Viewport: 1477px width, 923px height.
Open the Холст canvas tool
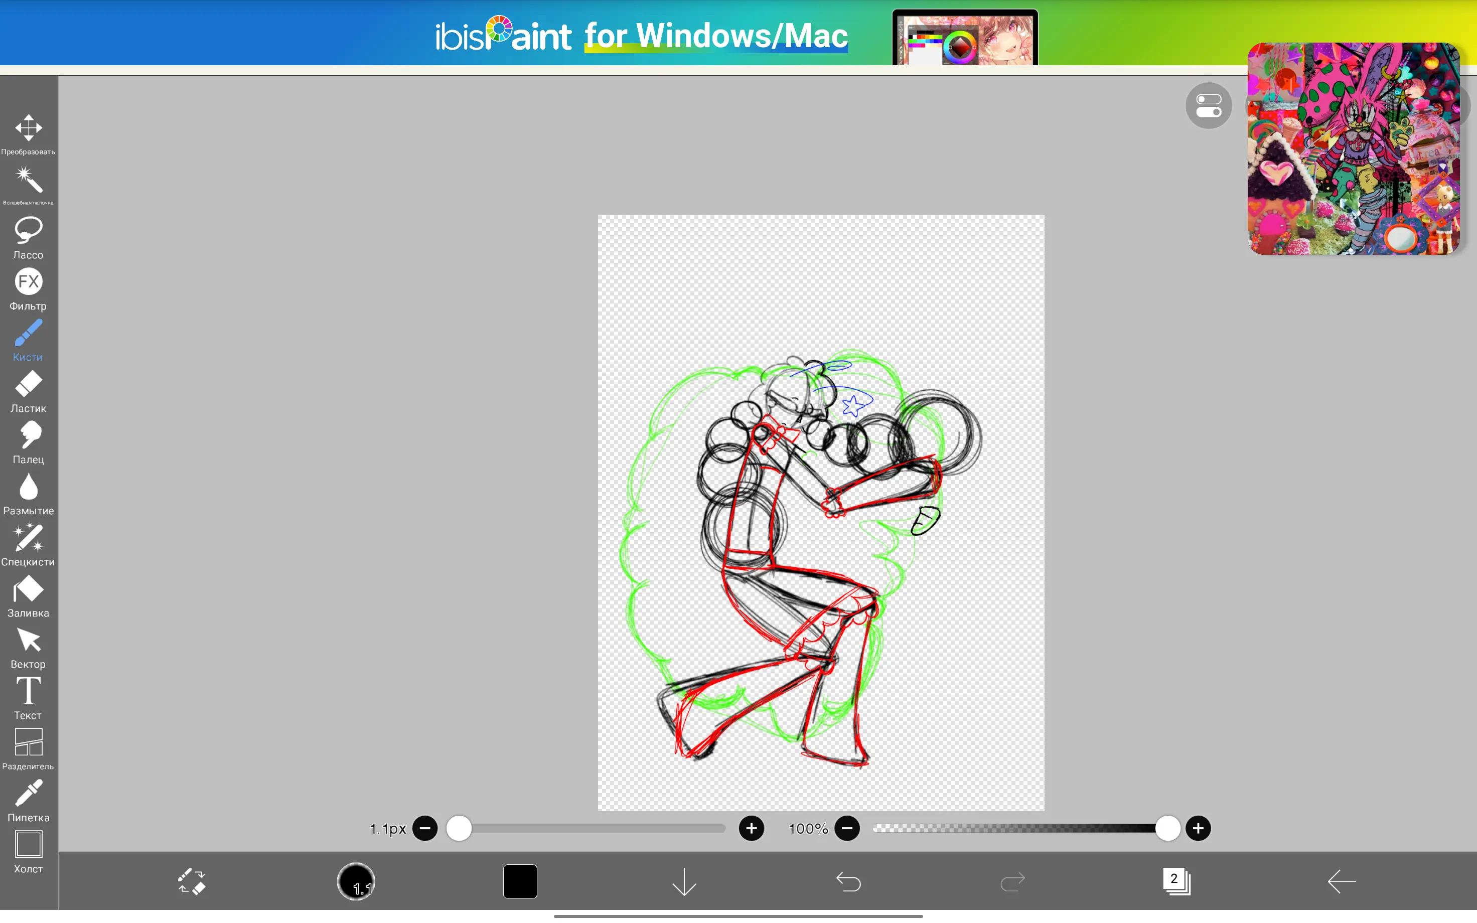(x=28, y=852)
